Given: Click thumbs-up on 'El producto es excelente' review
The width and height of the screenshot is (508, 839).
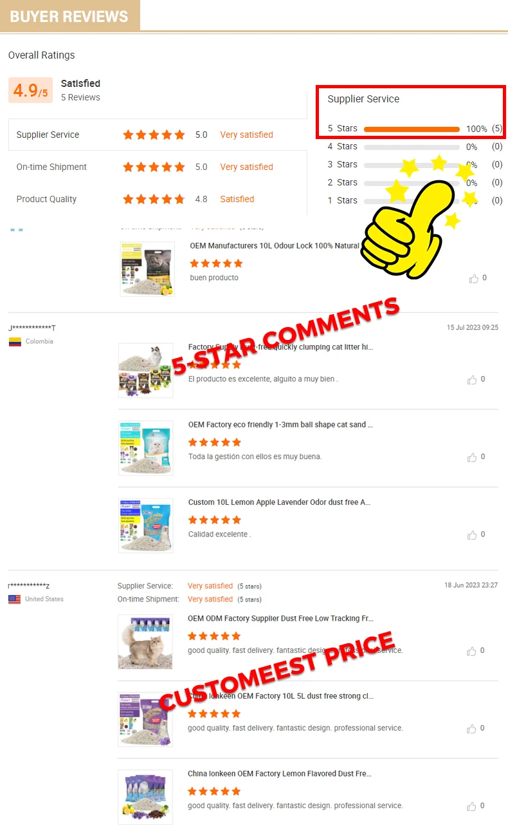Looking at the screenshot, I should tap(473, 380).
